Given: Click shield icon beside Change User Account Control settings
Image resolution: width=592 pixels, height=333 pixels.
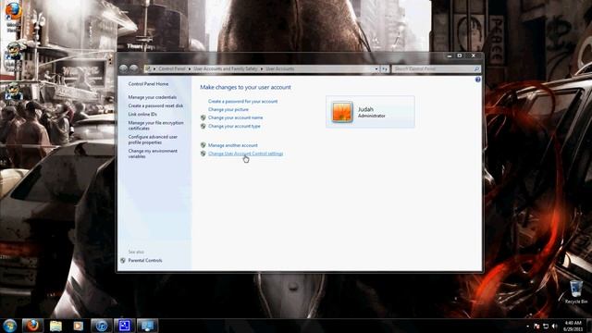Looking at the screenshot, I should (x=203, y=154).
